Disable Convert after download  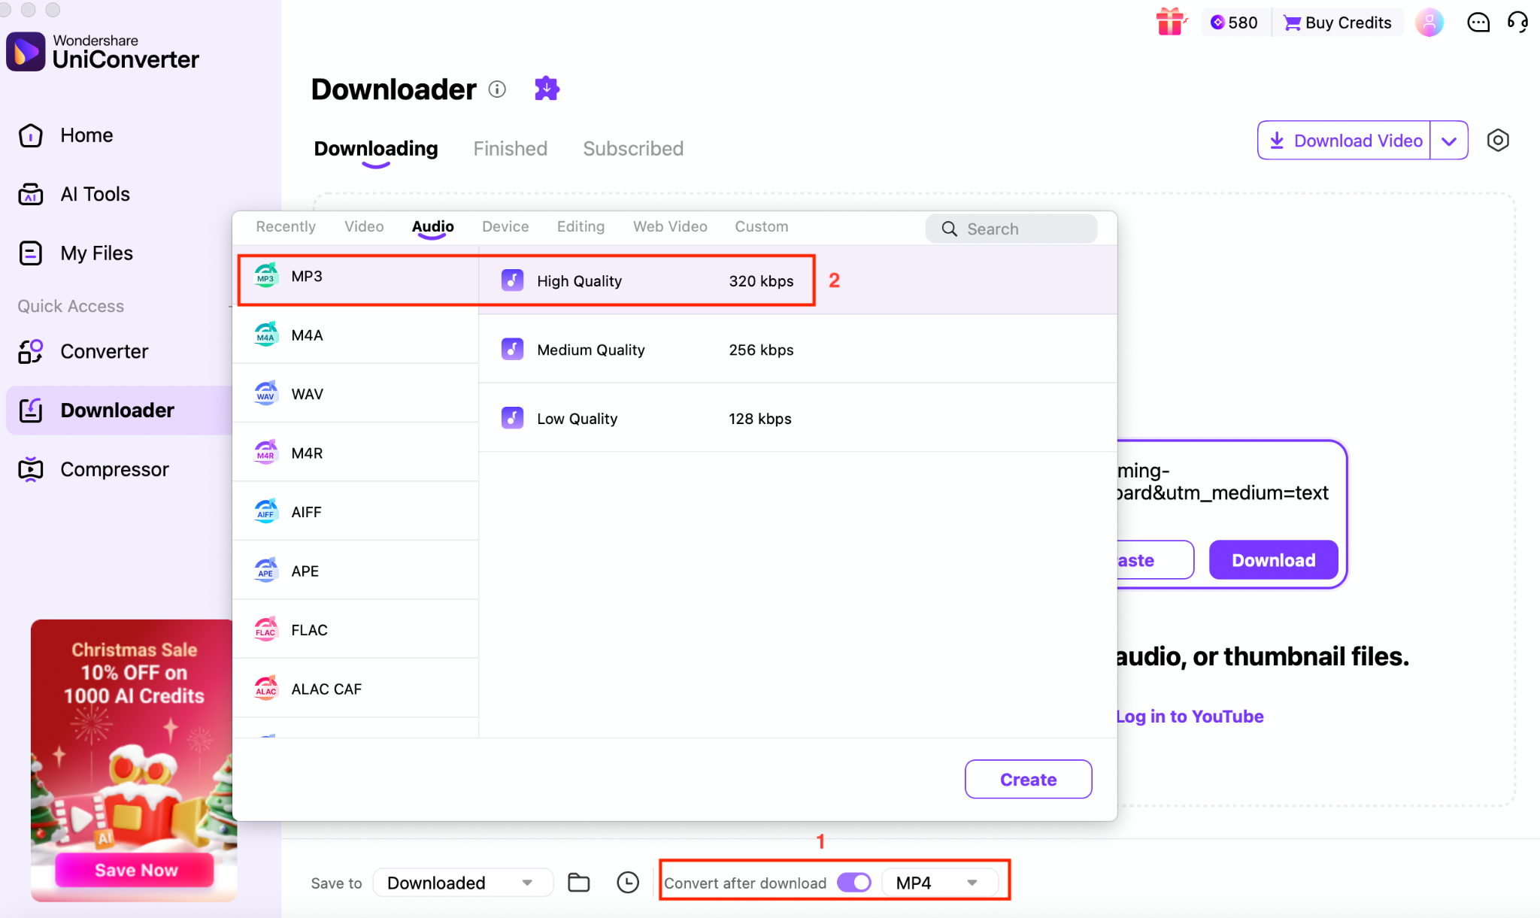point(853,883)
